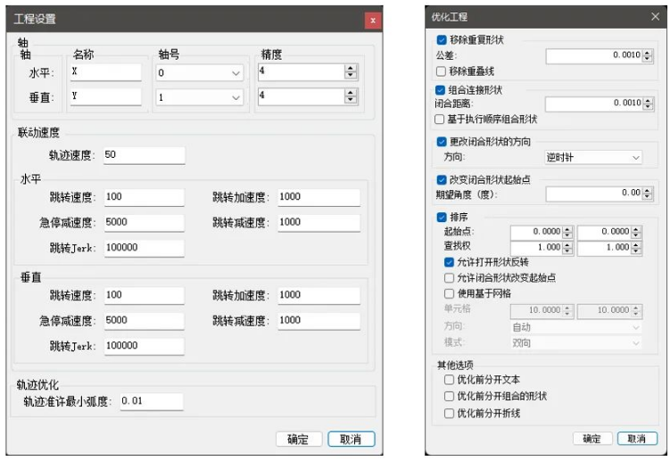Click the 轨迹准许最小弧度 input field
This screenshot has width=670, height=461.
pos(150,401)
